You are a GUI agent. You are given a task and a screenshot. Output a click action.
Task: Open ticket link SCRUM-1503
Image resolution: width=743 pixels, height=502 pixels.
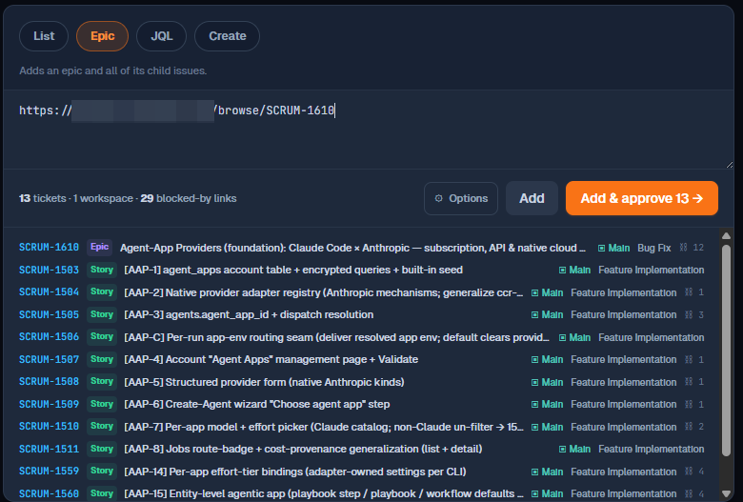point(49,270)
